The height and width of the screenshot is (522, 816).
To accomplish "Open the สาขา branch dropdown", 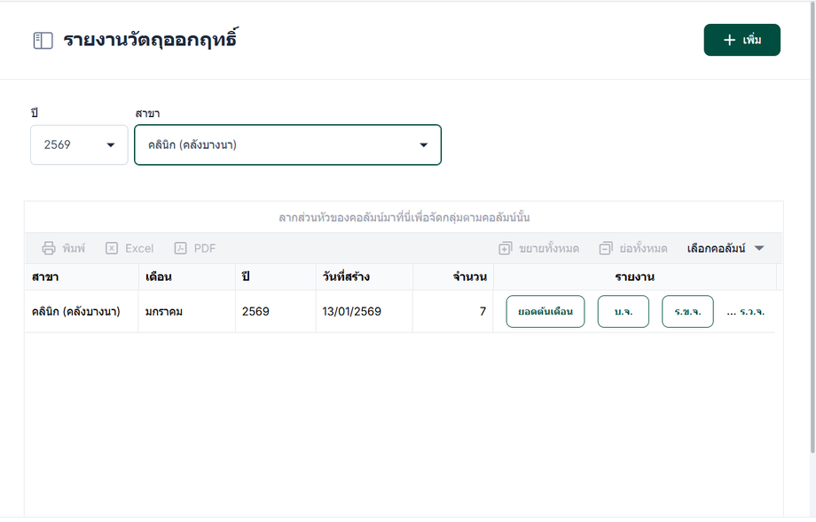I will (x=287, y=144).
